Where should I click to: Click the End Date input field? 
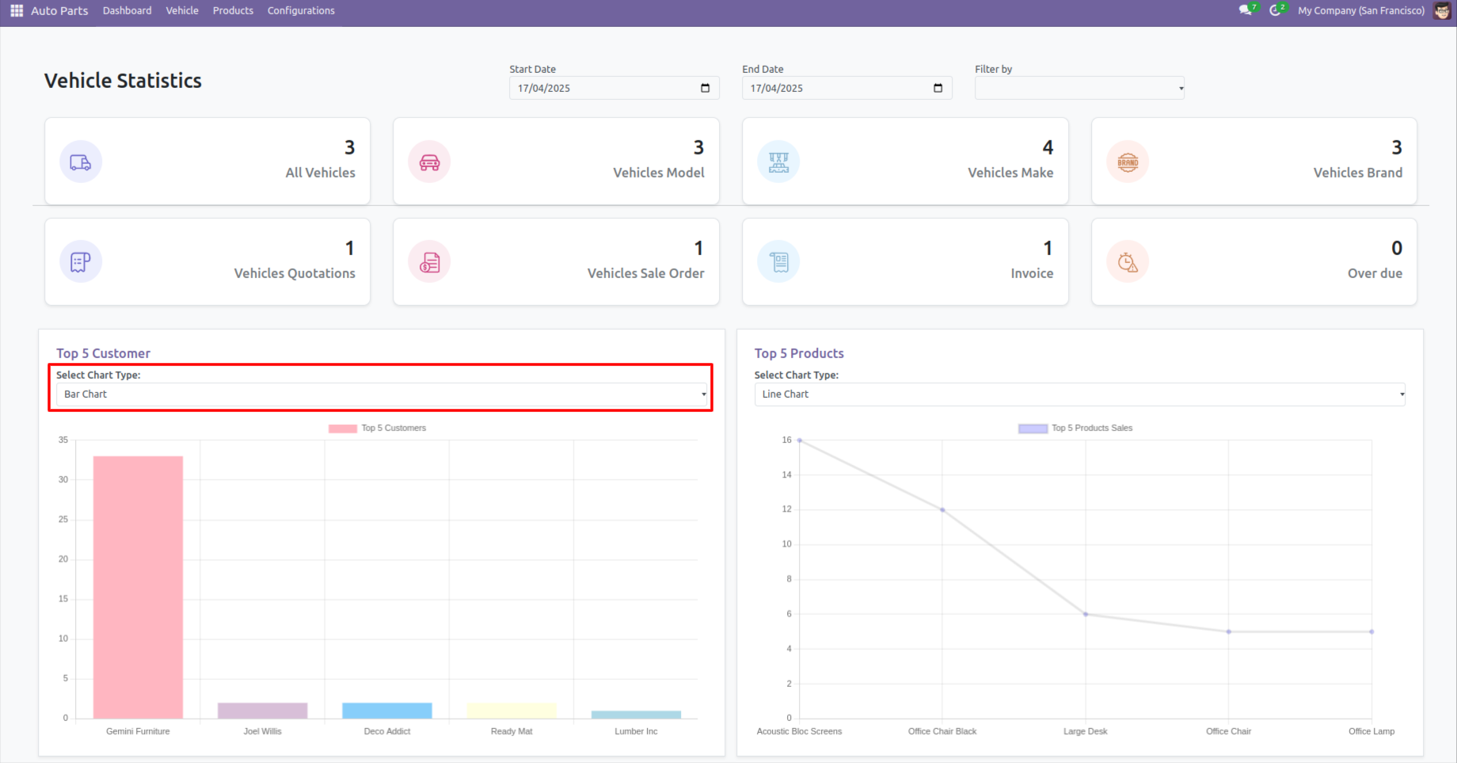coord(846,88)
